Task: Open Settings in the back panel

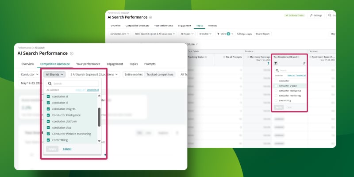Action: pos(316,15)
